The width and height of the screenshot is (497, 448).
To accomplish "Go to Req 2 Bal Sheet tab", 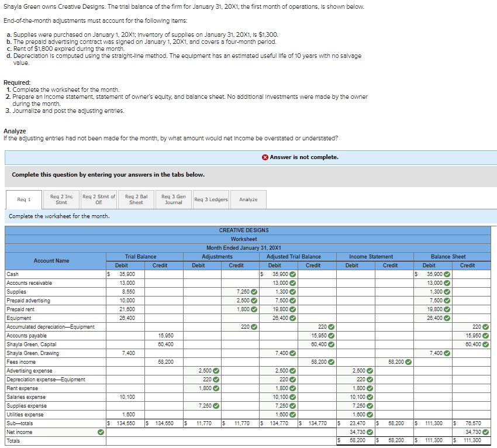I will pos(136,199).
